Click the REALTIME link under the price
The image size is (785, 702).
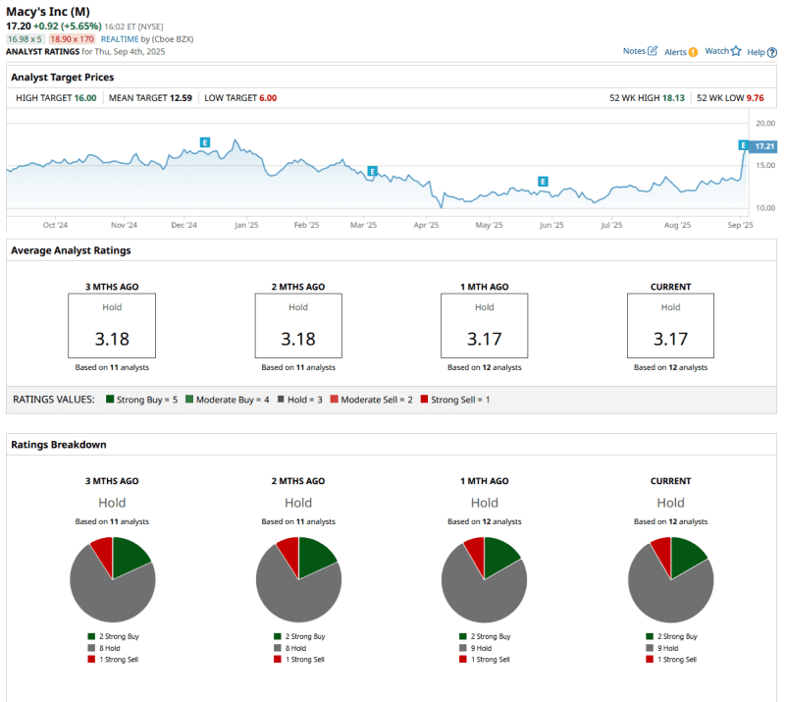[122, 37]
